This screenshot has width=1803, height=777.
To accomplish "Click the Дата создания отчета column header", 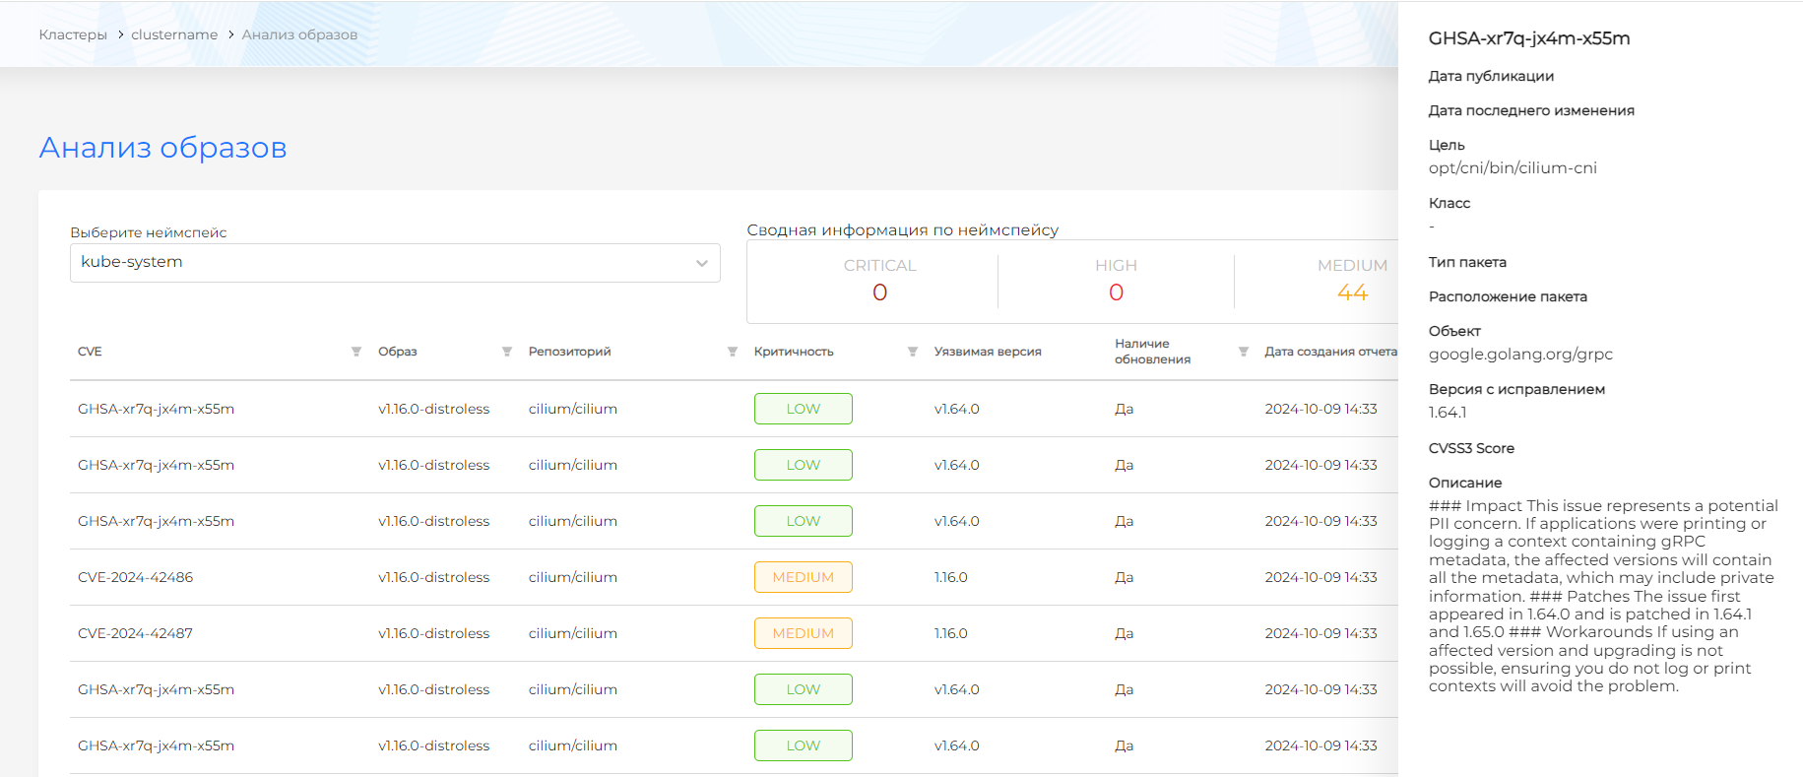I will click(x=1329, y=352).
